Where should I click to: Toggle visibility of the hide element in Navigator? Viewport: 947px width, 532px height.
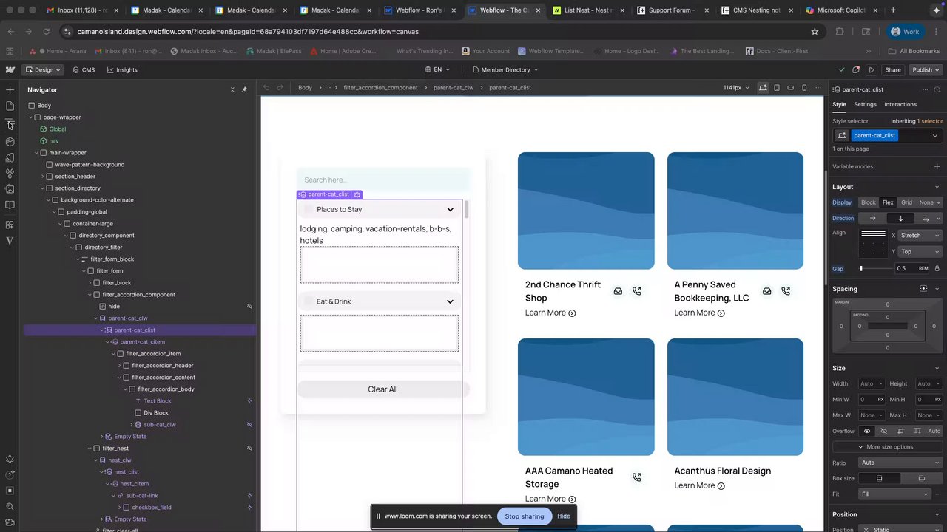[x=249, y=307]
